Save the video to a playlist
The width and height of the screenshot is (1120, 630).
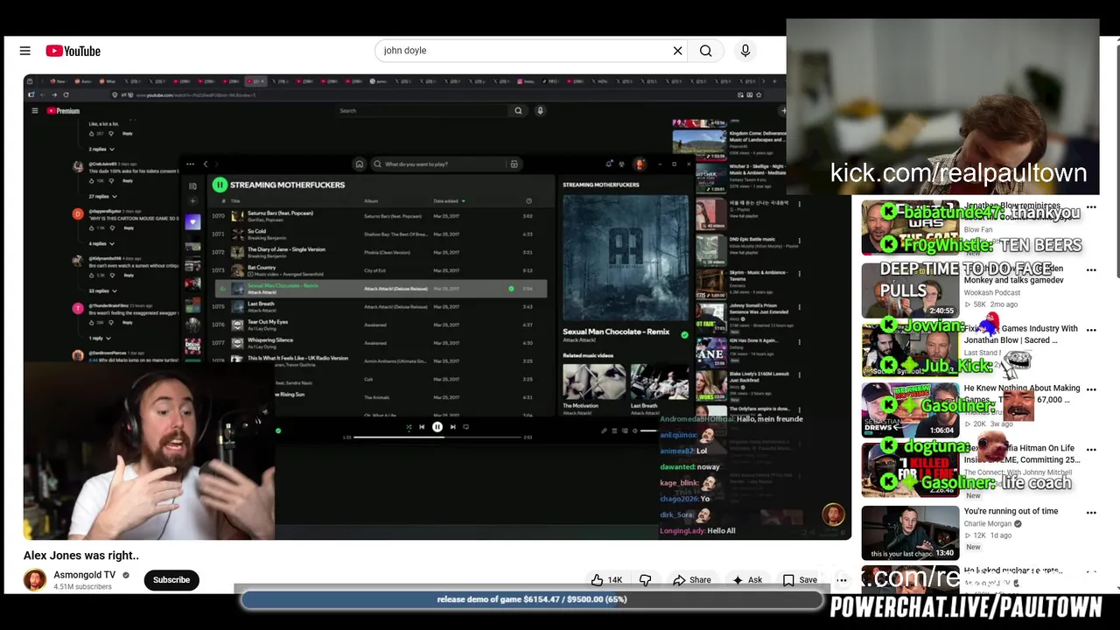pyautogui.click(x=800, y=580)
